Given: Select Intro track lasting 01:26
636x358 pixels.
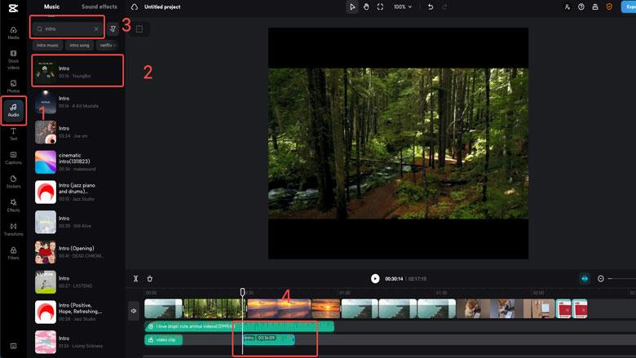Looking at the screenshot, I should [x=77, y=343].
